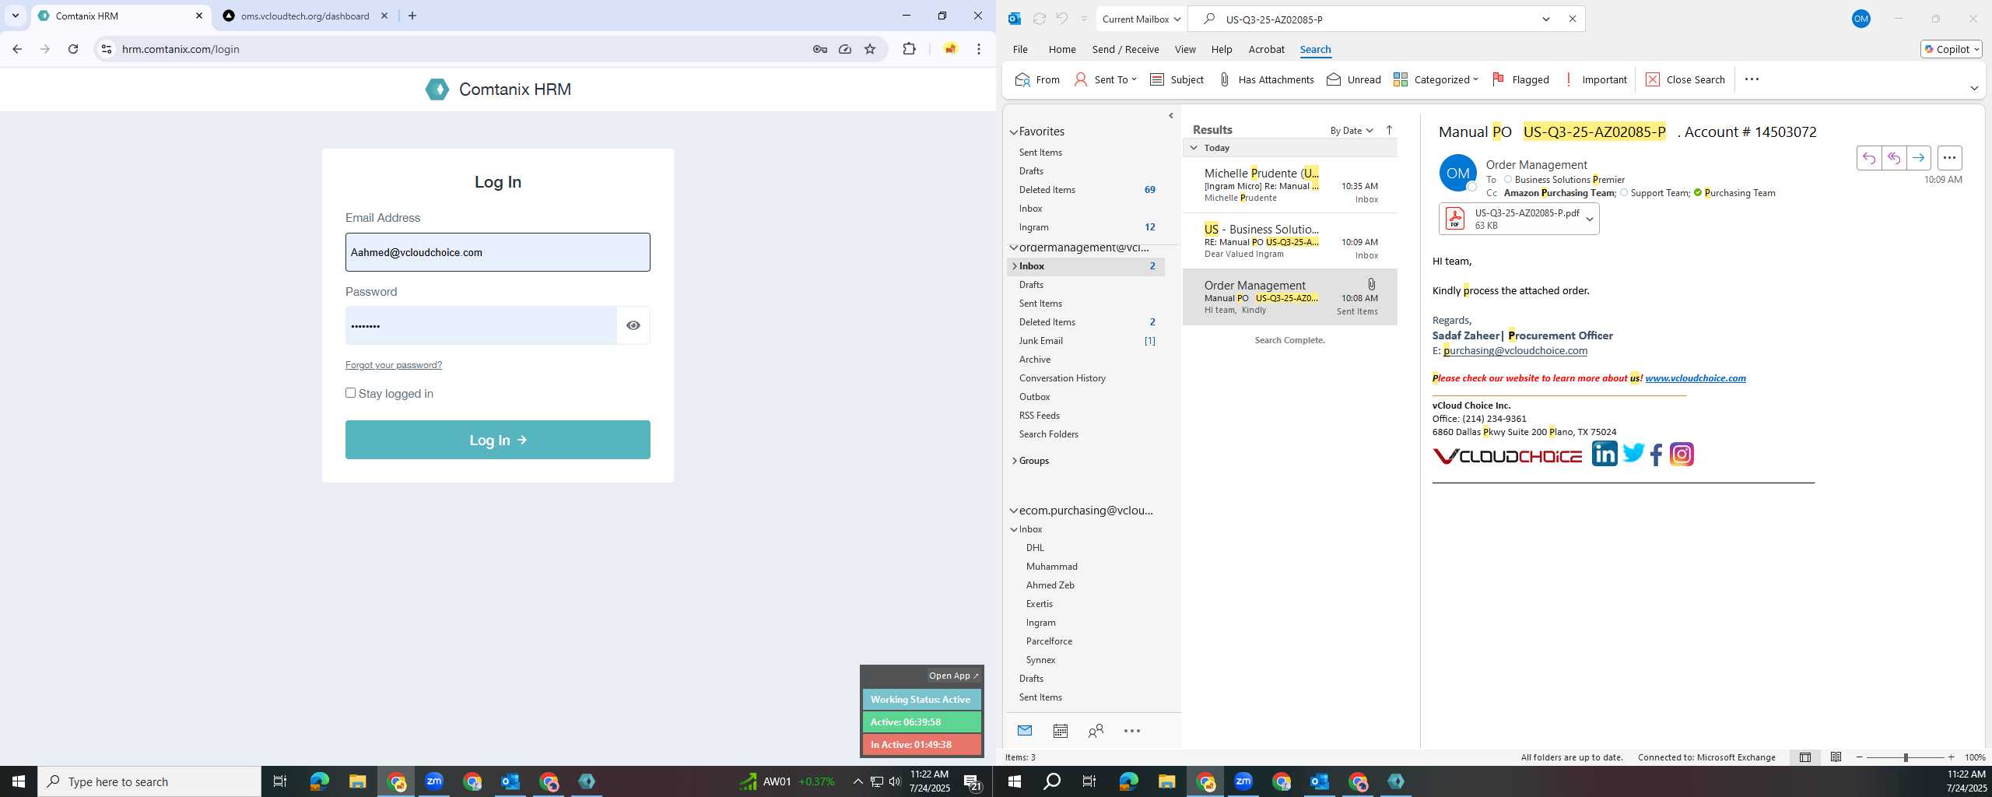Image resolution: width=1992 pixels, height=797 pixels.
Task: Forward the message
Action: tap(1919, 158)
